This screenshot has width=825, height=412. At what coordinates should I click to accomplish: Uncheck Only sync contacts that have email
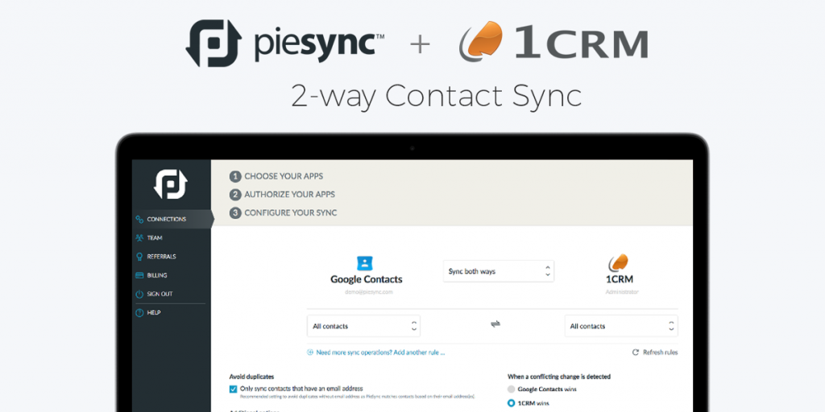(233, 389)
